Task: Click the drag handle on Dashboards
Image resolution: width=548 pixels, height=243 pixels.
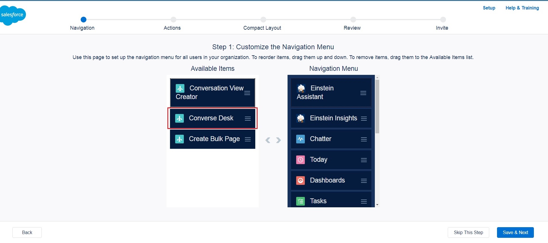Action: (x=364, y=181)
